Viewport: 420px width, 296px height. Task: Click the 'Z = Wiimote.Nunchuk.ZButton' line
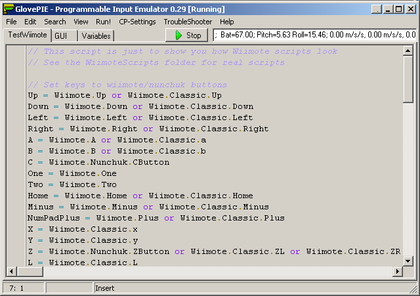214,252
